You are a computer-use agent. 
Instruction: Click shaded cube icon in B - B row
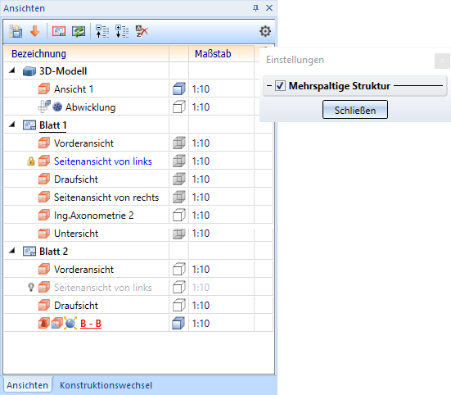(178, 324)
